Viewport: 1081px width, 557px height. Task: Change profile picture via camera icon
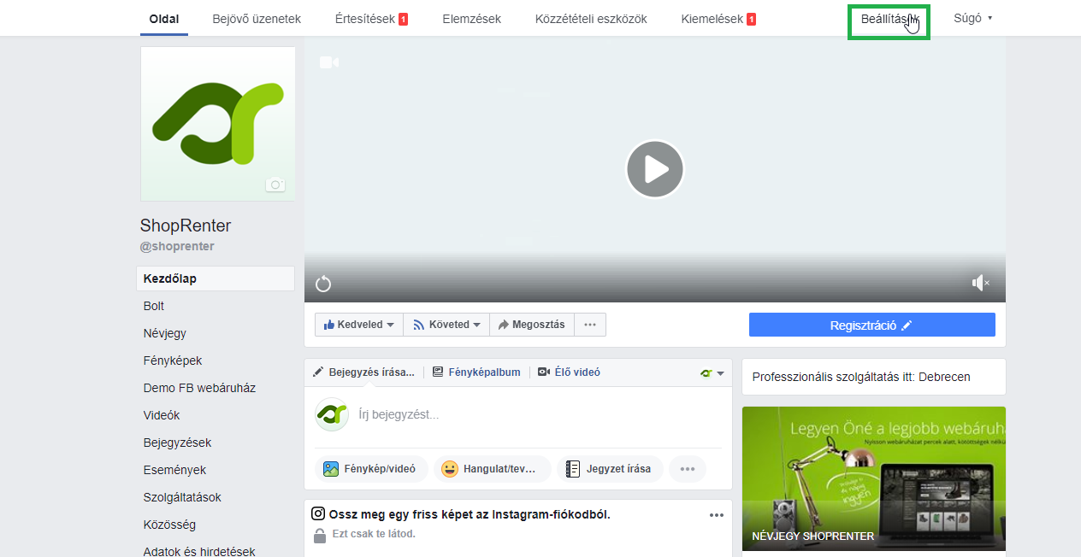(x=275, y=185)
